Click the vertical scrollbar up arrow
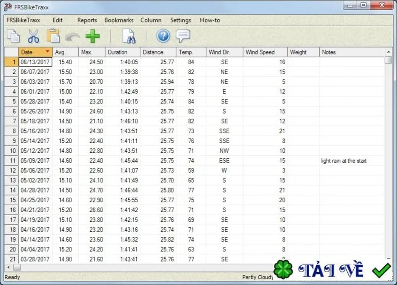Screen dimensions: 397x285 389,52
